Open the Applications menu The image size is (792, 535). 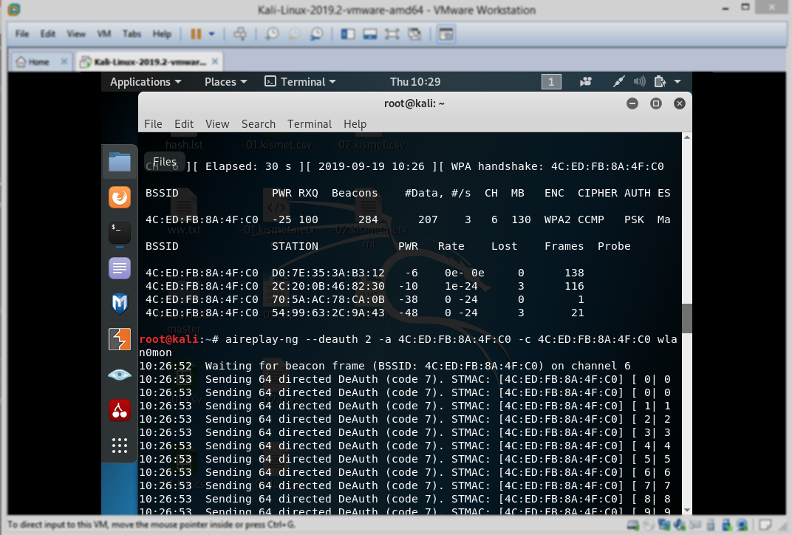pos(146,82)
